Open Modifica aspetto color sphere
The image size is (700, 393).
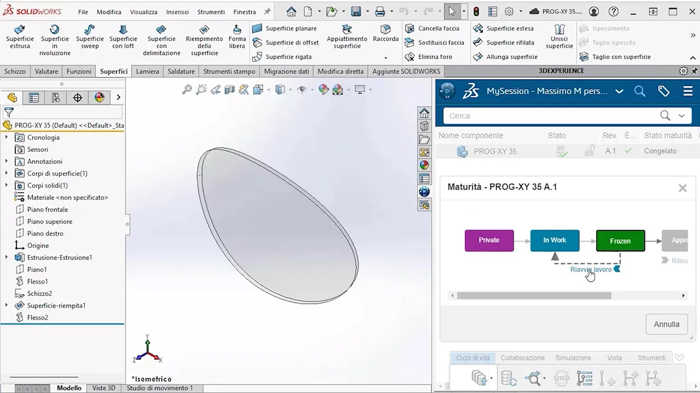click(323, 89)
